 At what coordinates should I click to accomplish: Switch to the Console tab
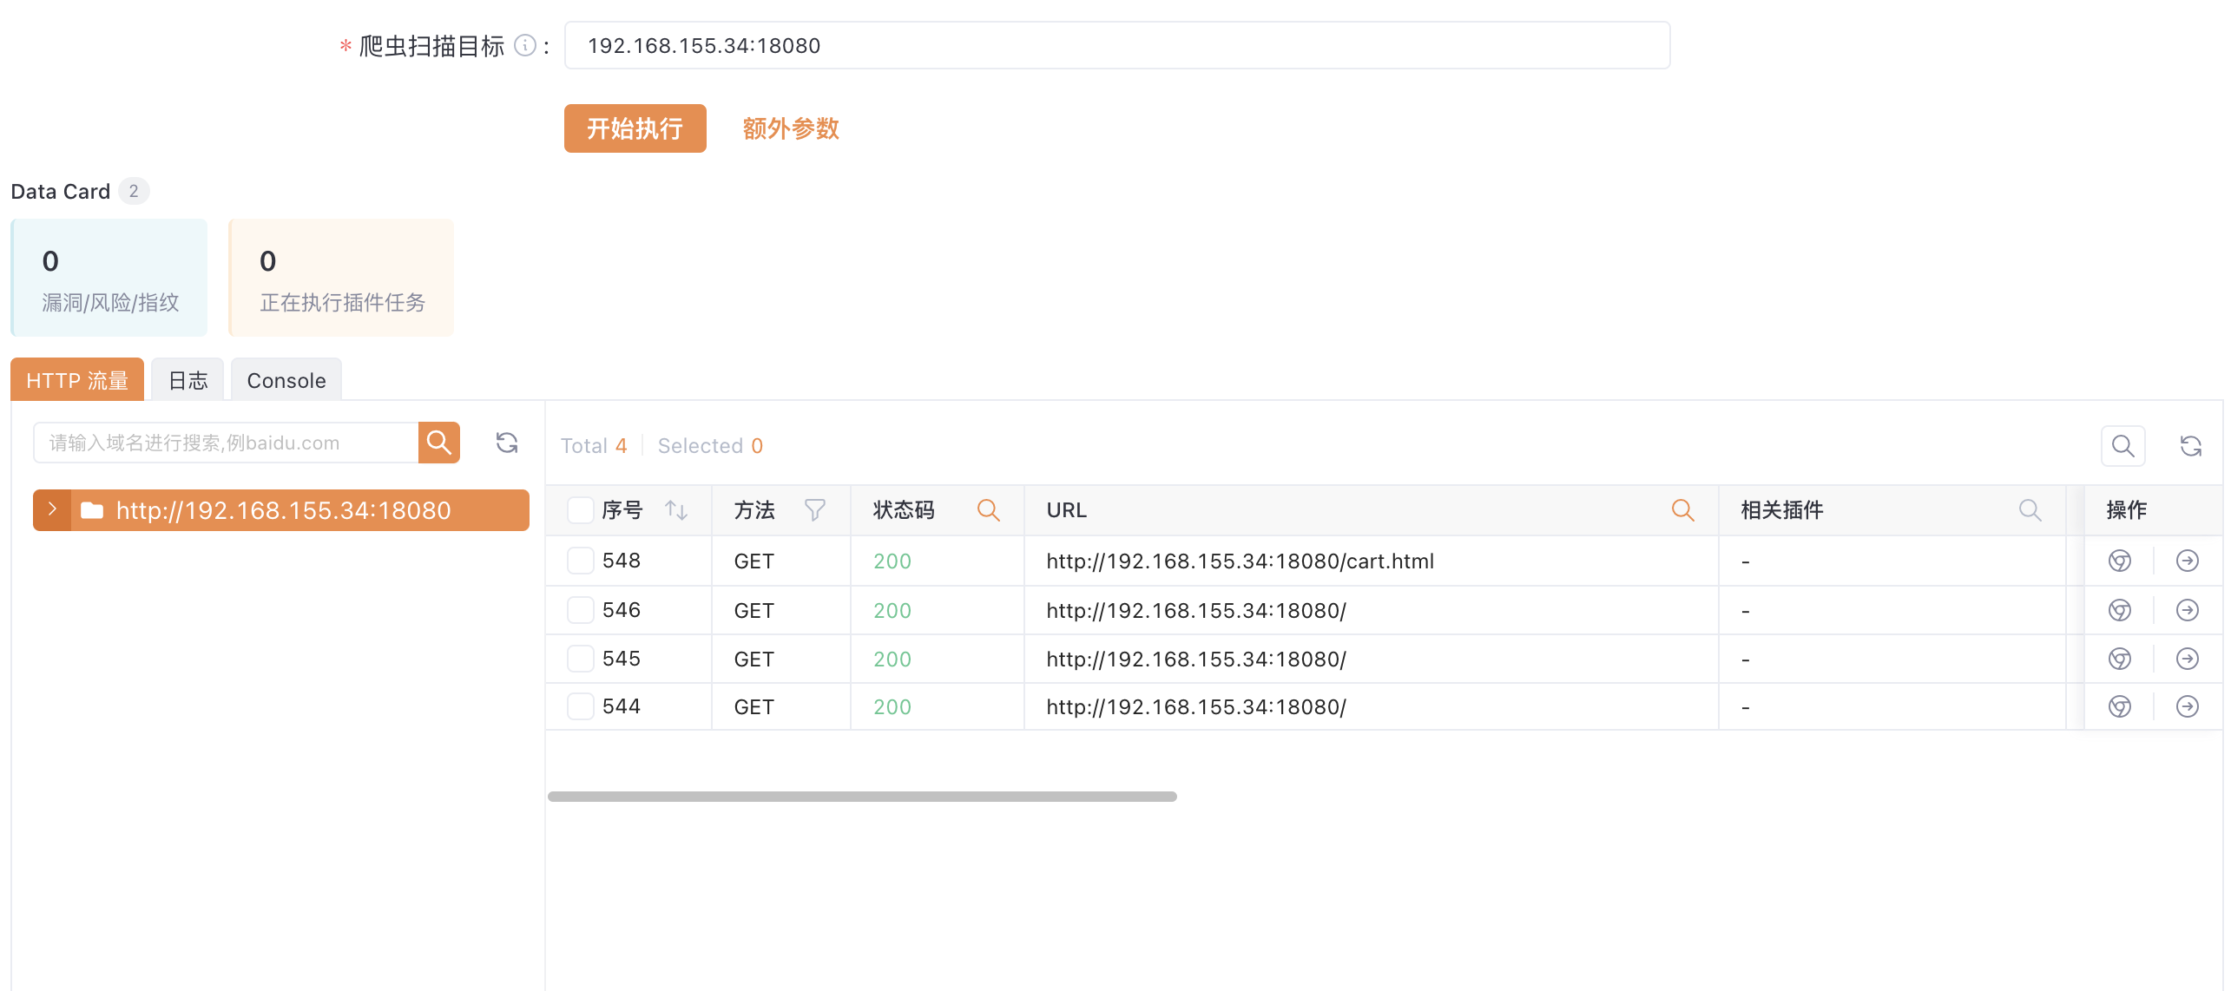[x=286, y=380]
